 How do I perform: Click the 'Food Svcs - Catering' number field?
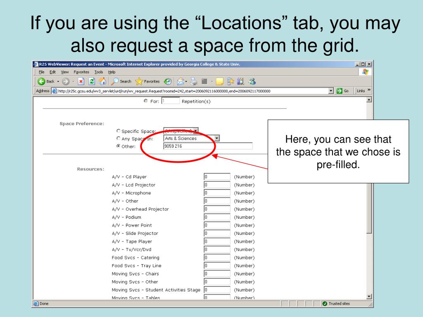tap(217, 258)
